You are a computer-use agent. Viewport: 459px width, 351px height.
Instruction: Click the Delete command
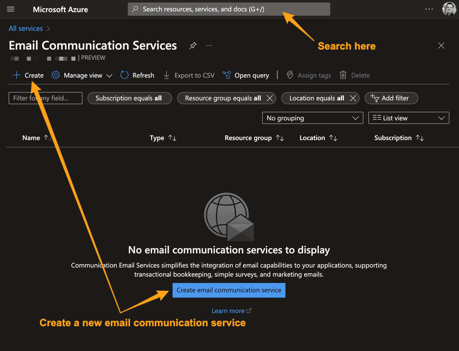point(354,75)
